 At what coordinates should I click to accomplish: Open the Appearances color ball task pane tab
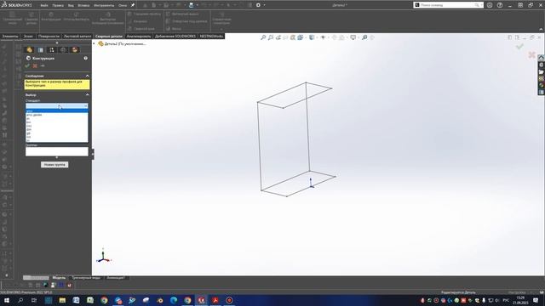(x=542, y=85)
